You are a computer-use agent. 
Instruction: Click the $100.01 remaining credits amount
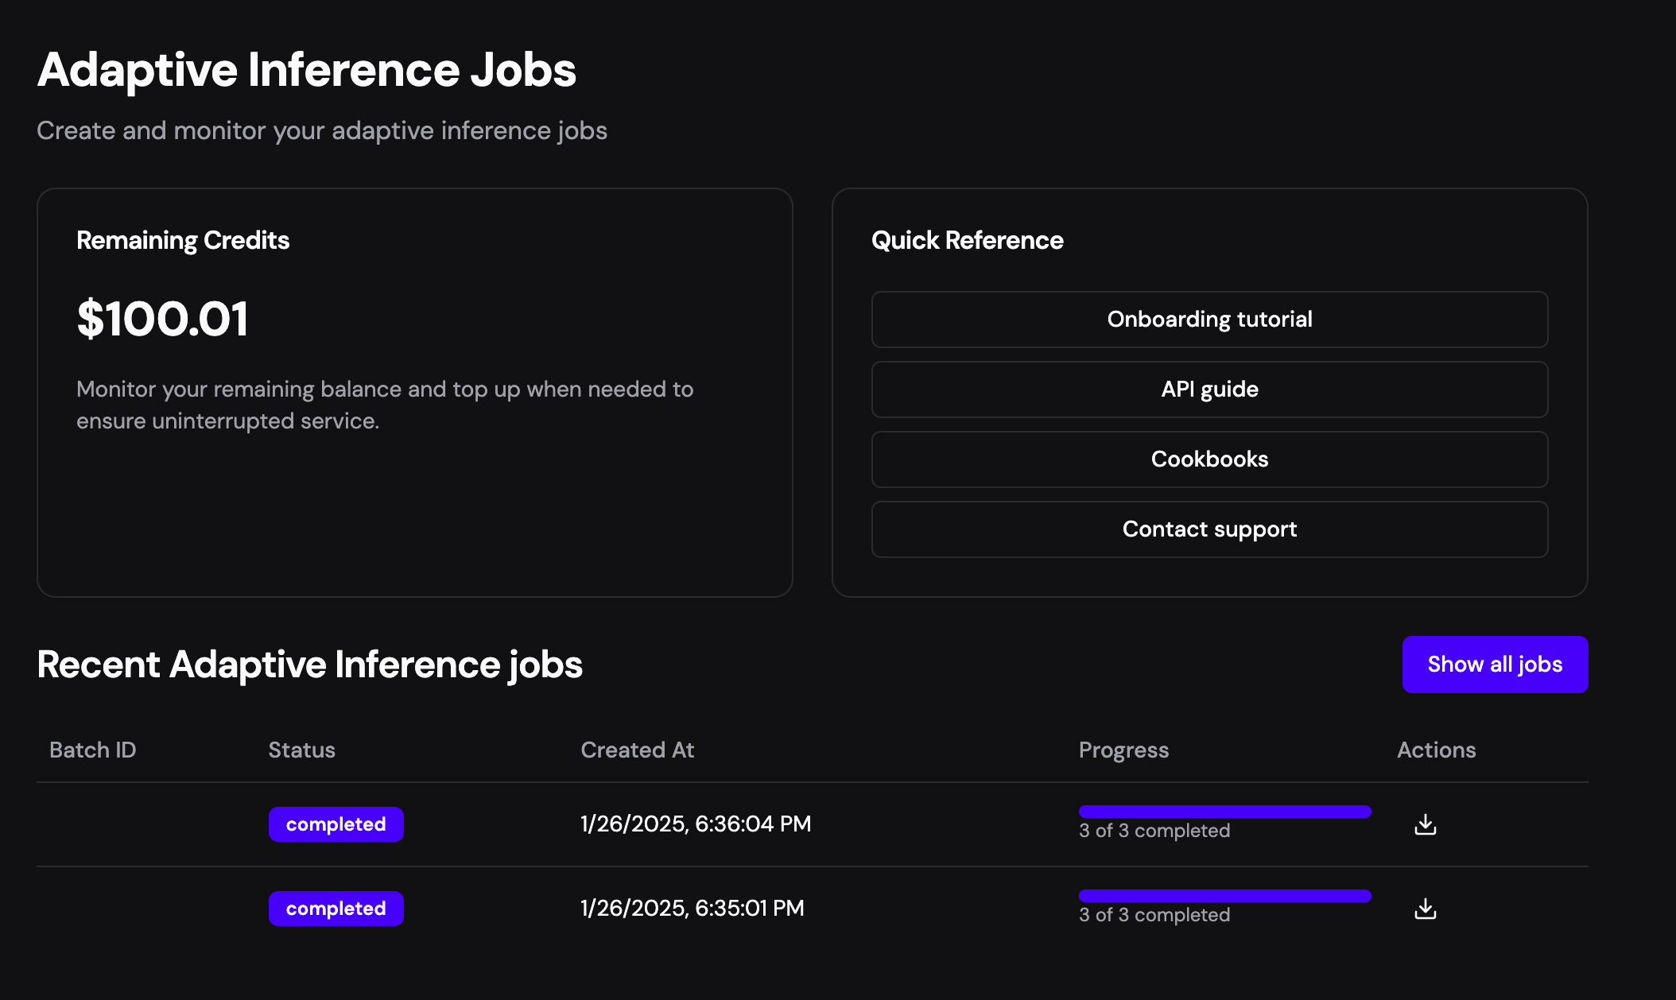pyautogui.click(x=163, y=319)
